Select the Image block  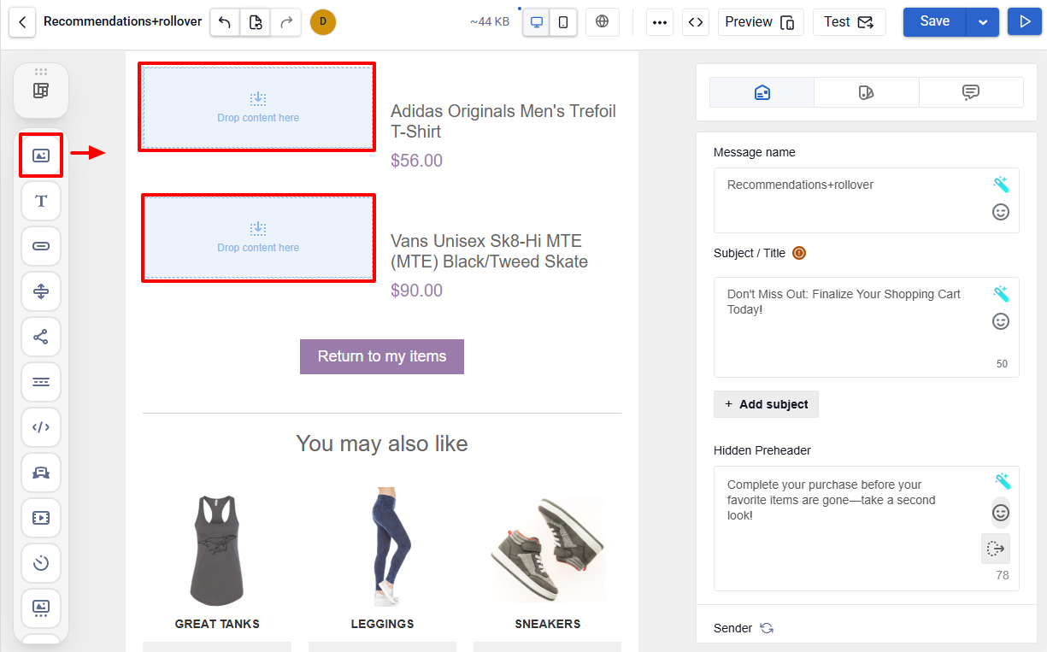41,156
